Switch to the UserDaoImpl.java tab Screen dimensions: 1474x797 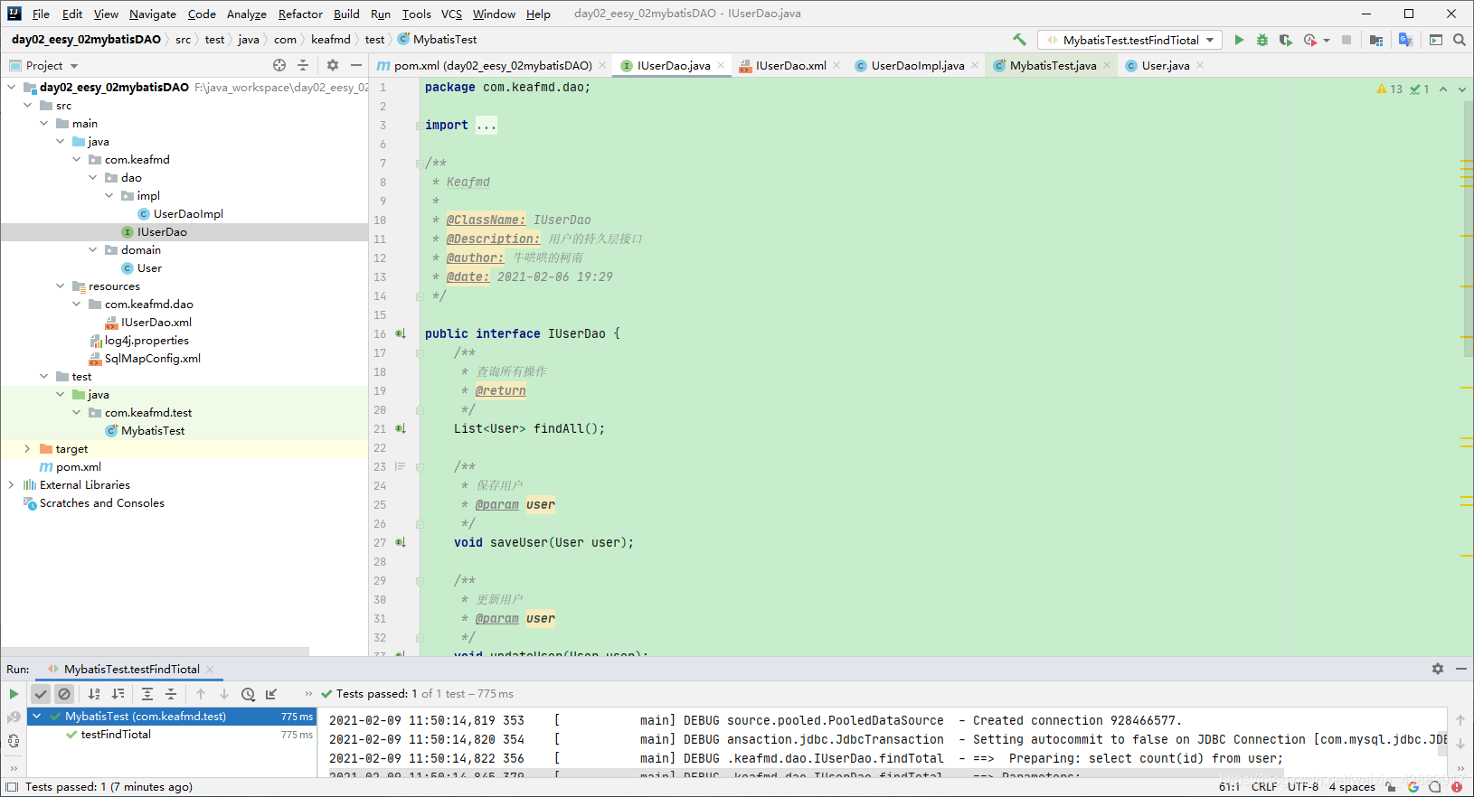click(917, 65)
